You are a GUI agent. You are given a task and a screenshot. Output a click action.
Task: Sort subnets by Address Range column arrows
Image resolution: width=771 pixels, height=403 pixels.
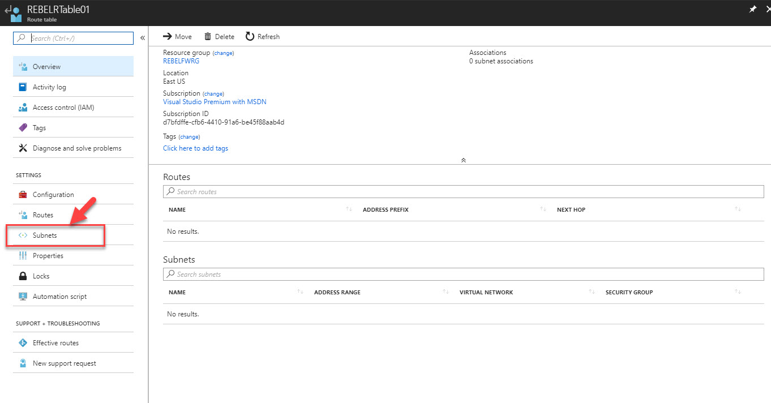tap(446, 293)
